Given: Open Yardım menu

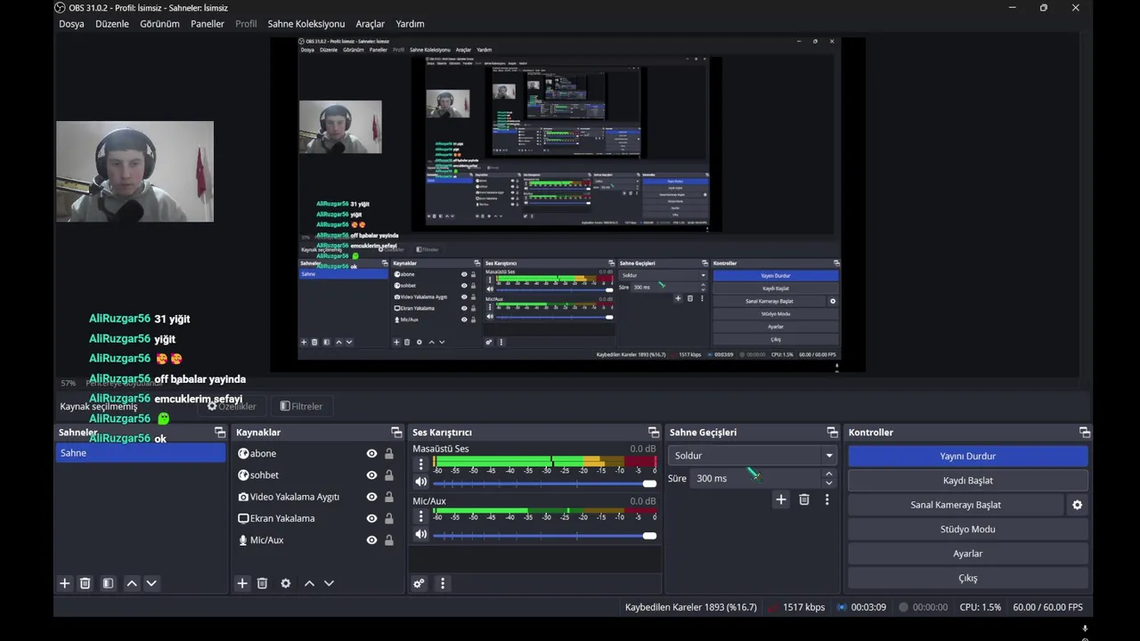Looking at the screenshot, I should point(410,24).
